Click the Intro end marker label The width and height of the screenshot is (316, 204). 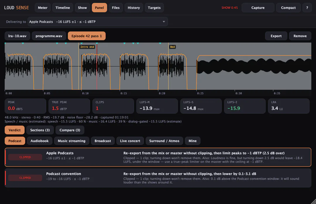coord(87,47)
